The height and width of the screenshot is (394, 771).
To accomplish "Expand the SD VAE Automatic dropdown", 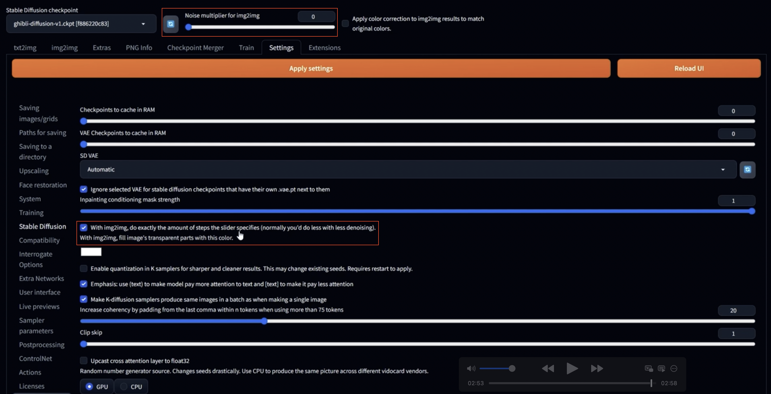I will (408, 169).
